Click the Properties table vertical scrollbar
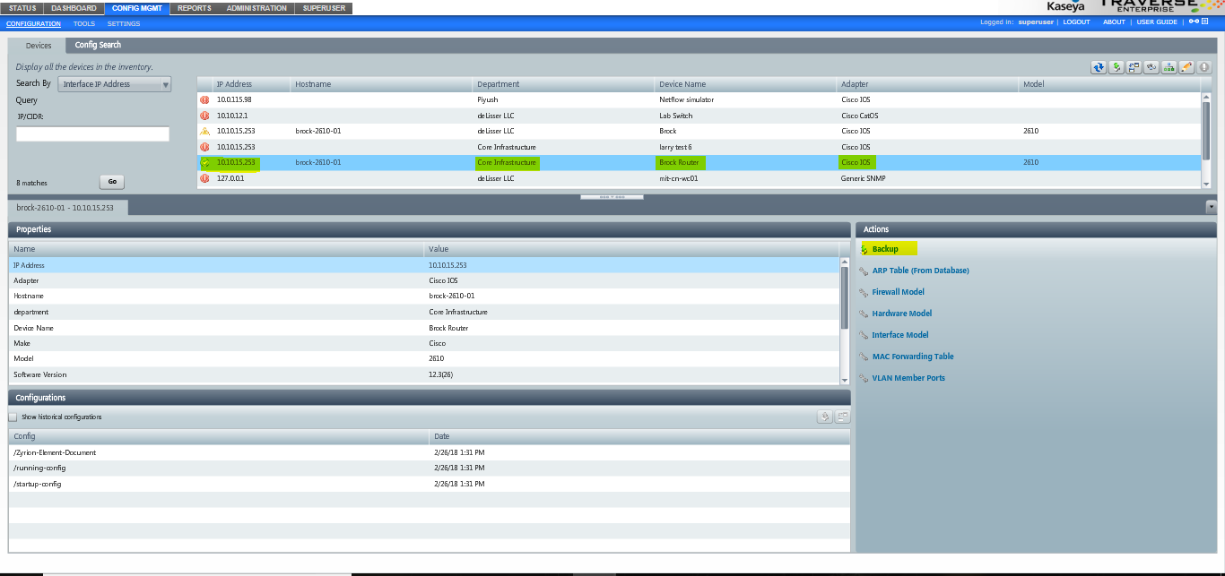The height and width of the screenshot is (576, 1225). 844,320
